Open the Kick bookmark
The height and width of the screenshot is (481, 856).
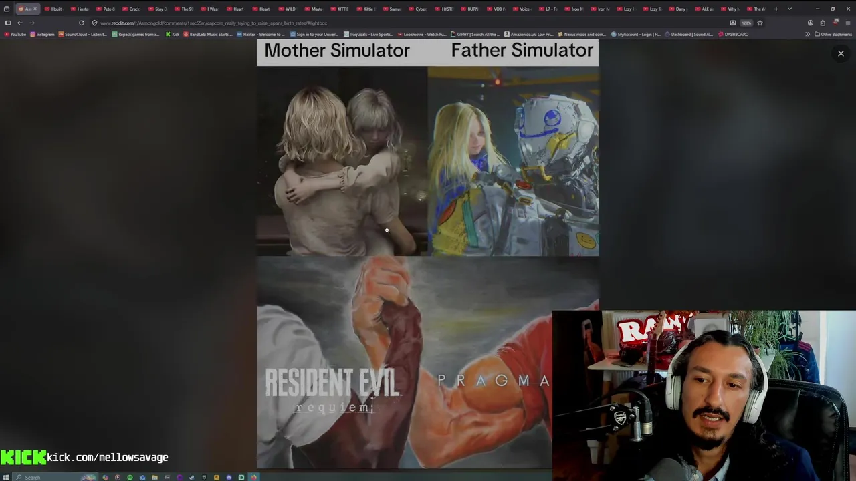click(173, 34)
